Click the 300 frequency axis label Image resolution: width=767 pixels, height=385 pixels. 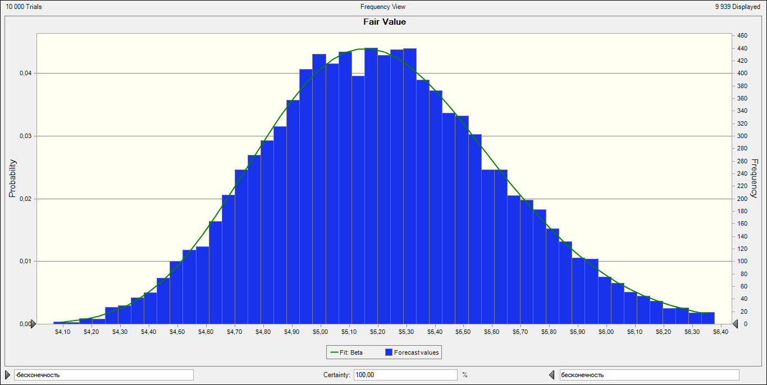[742, 136]
